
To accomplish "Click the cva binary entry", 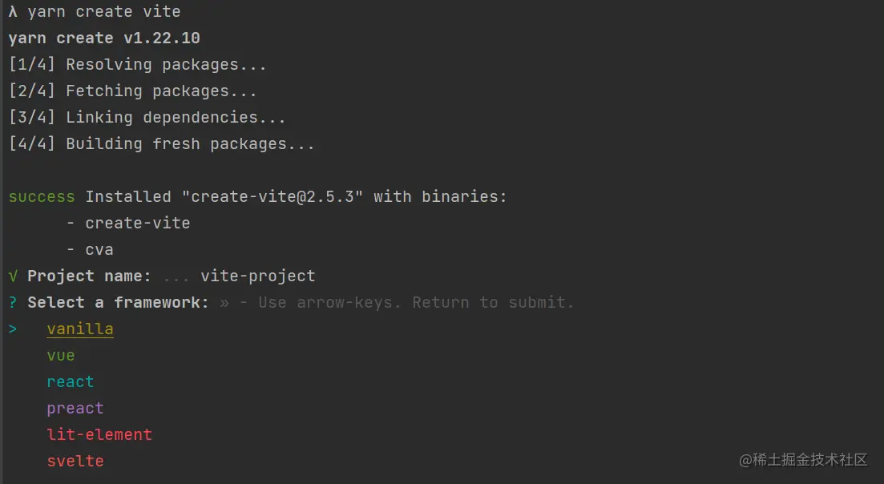I will point(99,250).
